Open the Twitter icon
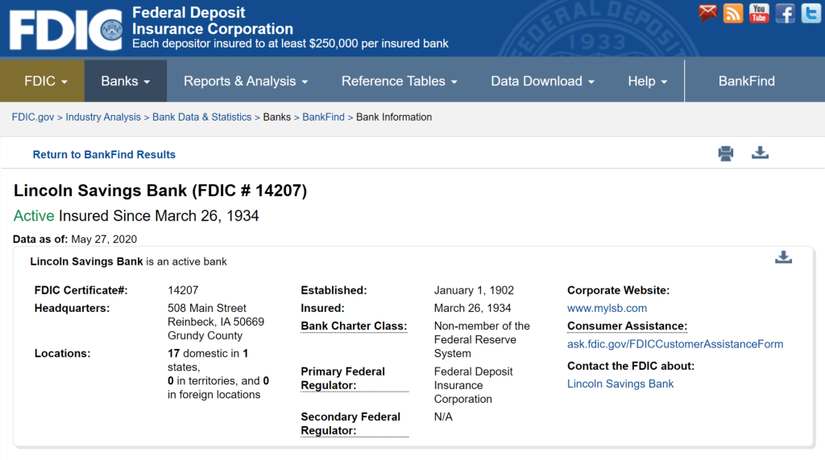Screen dimensions: 825x460 [810, 13]
